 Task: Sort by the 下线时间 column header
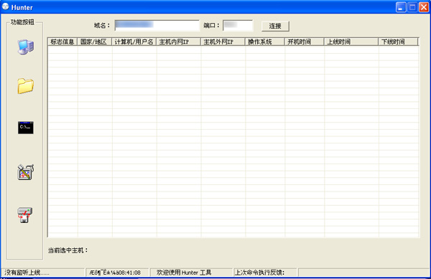(x=398, y=42)
